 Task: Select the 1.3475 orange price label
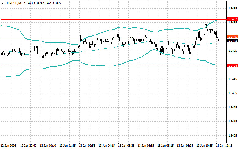[233, 37]
